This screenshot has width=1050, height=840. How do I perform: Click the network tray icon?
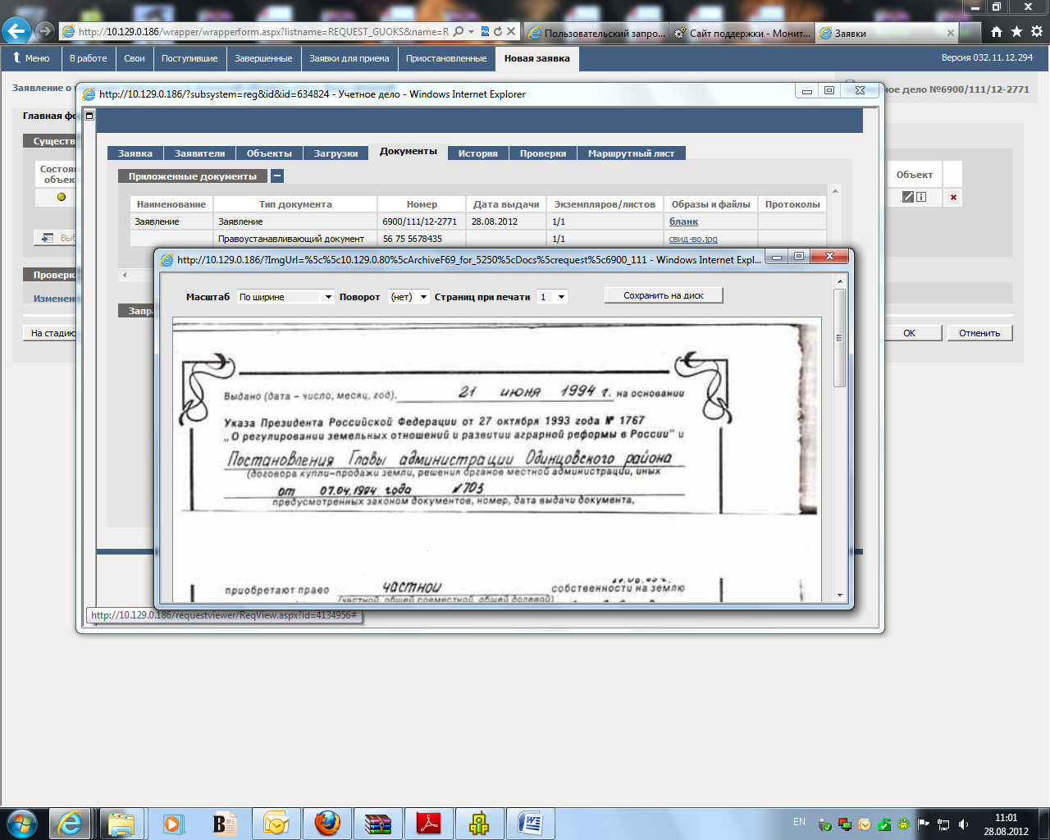click(943, 824)
